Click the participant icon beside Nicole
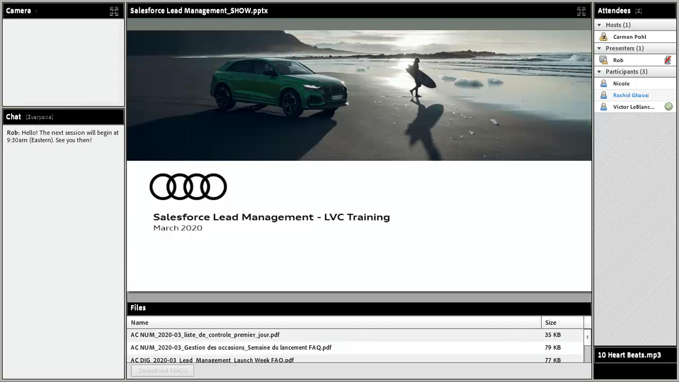Viewport: 679px width, 382px height. pyautogui.click(x=604, y=83)
